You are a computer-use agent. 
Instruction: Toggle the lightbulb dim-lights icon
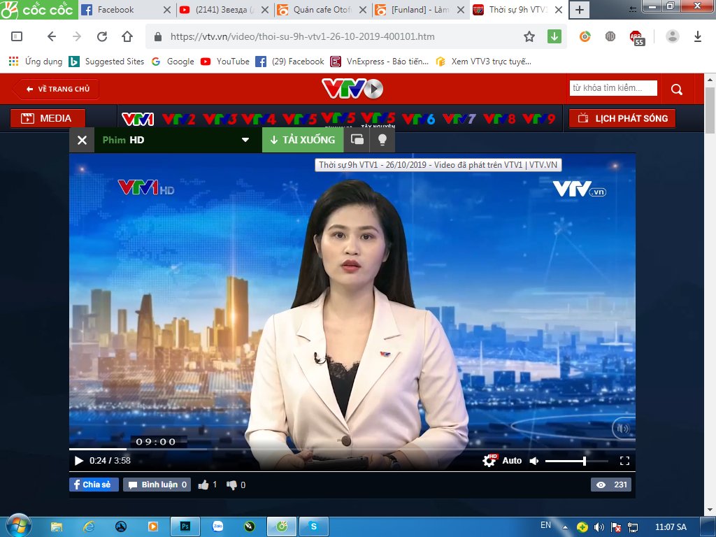point(382,140)
